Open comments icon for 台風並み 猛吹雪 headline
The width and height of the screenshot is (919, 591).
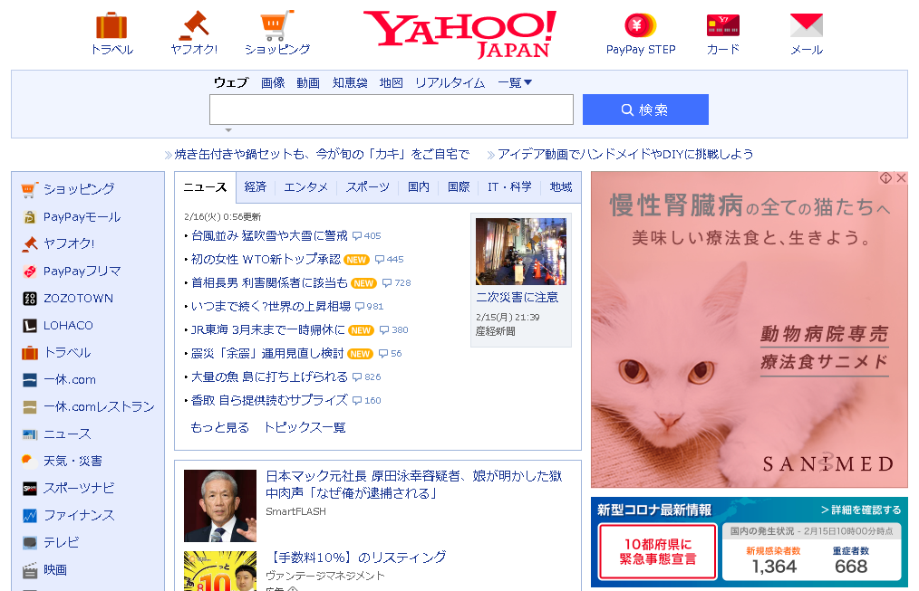click(x=357, y=236)
